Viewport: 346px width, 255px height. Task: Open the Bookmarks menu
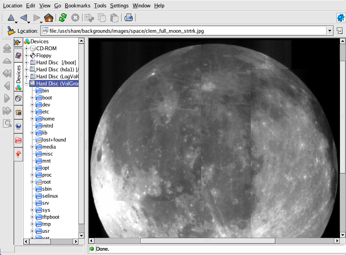pyautogui.click(x=77, y=6)
